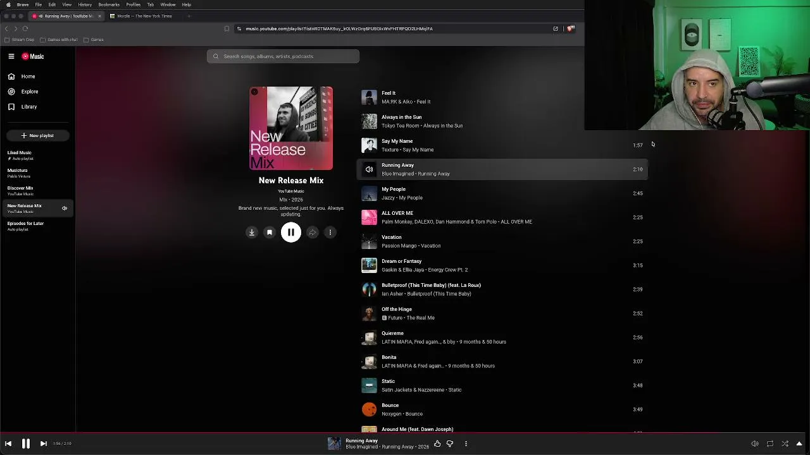
Task: Click the YouTube Music logo
Action: click(33, 56)
